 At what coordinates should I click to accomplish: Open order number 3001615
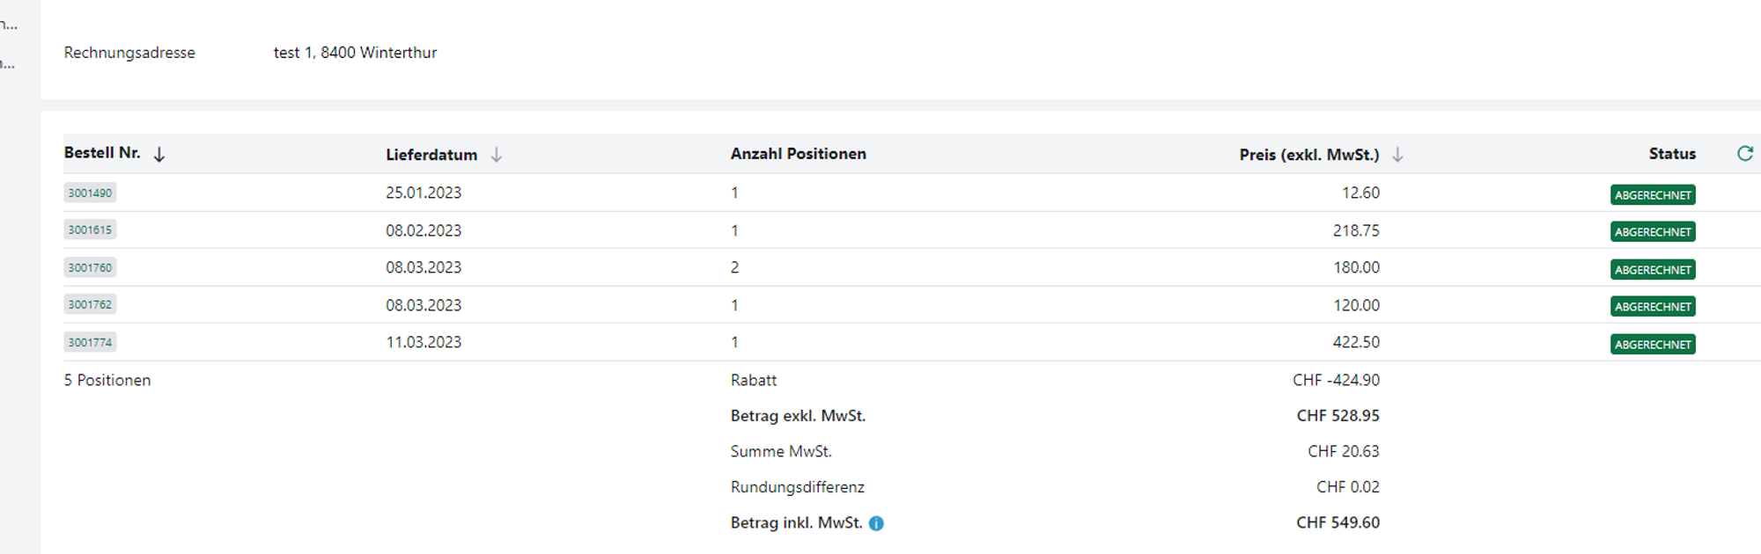click(90, 230)
